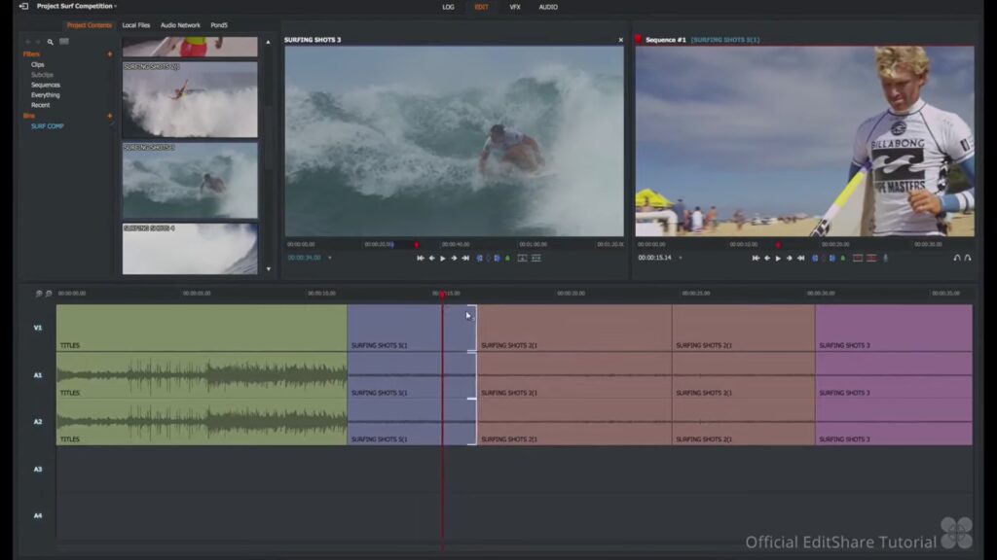Toggle the A1 audio track selector
The height and width of the screenshot is (560, 997).
point(39,373)
